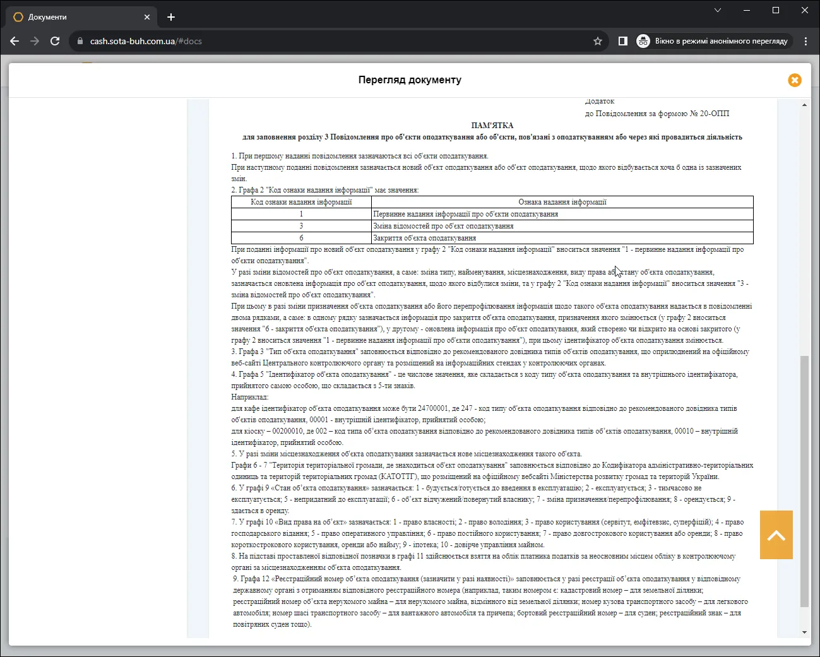This screenshot has width=820, height=657.
Task: Open the browser side panel
Action: (623, 41)
